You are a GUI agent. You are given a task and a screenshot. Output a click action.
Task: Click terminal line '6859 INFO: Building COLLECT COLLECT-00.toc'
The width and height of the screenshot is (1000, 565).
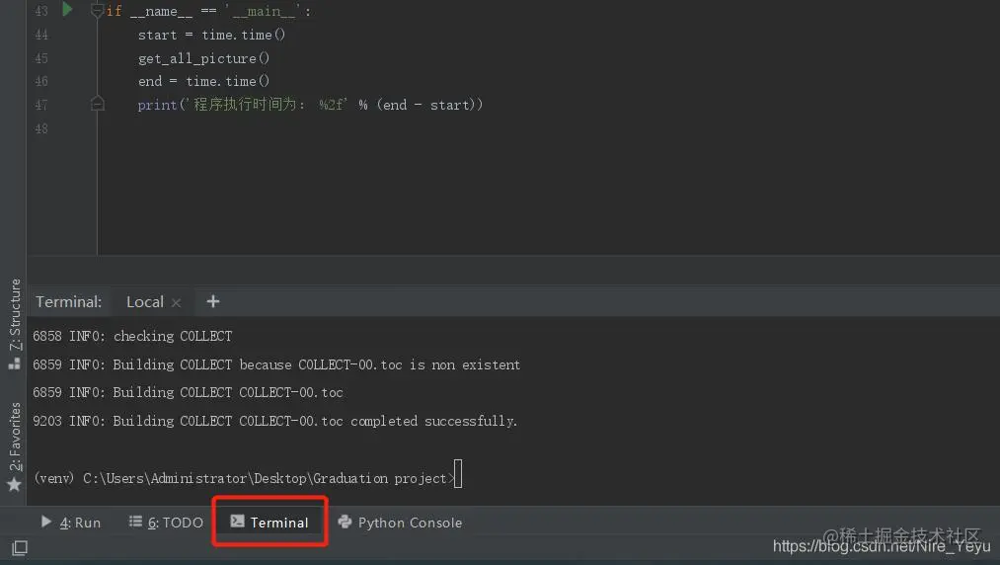click(x=189, y=392)
